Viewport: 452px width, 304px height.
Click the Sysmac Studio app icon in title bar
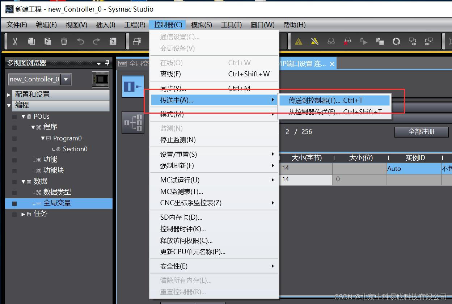9,9
